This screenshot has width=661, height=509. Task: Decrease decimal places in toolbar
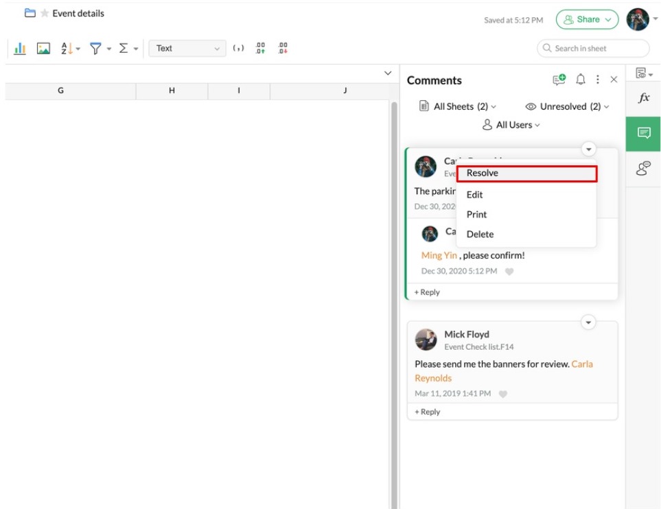tap(282, 49)
